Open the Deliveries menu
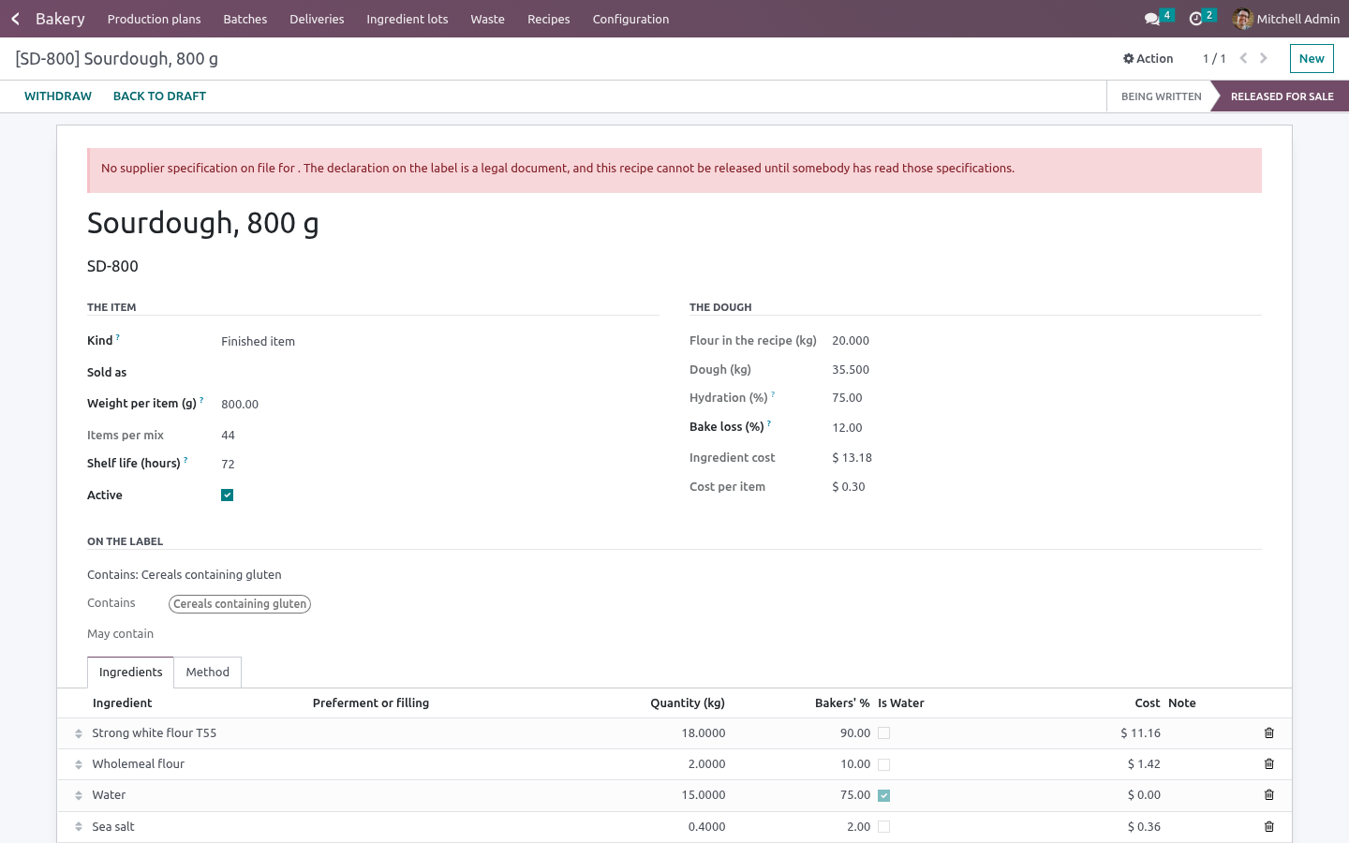1349x843 pixels. coord(317,19)
